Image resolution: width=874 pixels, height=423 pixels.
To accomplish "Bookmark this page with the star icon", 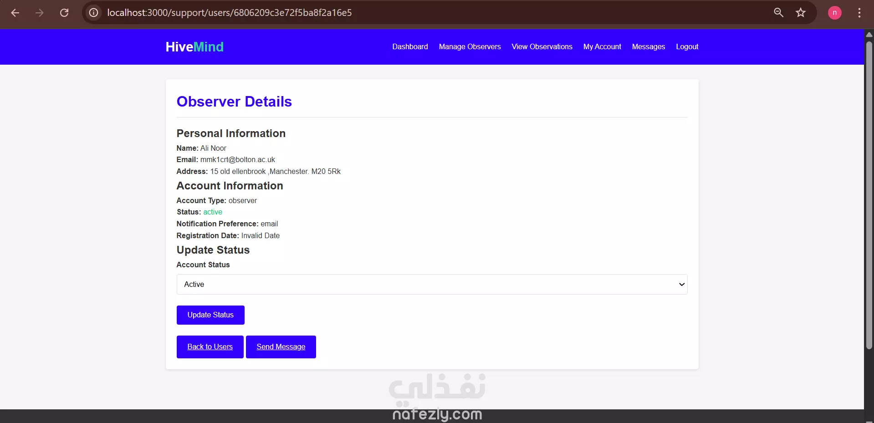I will click(x=801, y=13).
